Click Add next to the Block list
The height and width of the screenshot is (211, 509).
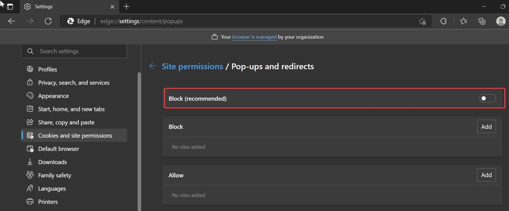tap(486, 126)
